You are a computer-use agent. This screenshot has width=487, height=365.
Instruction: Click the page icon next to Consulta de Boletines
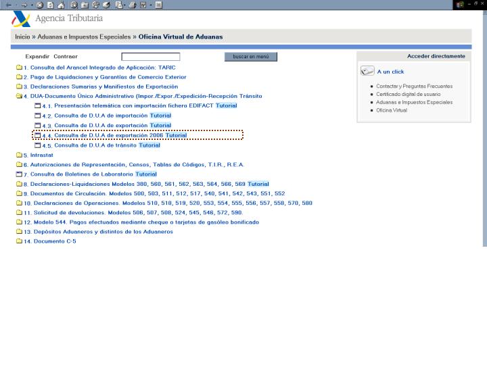(19, 174)
